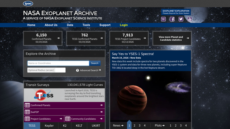This screenshot has height=129, width=230.
Task: Click the table icon beside Project Candidates
Action: pos(27,119)
